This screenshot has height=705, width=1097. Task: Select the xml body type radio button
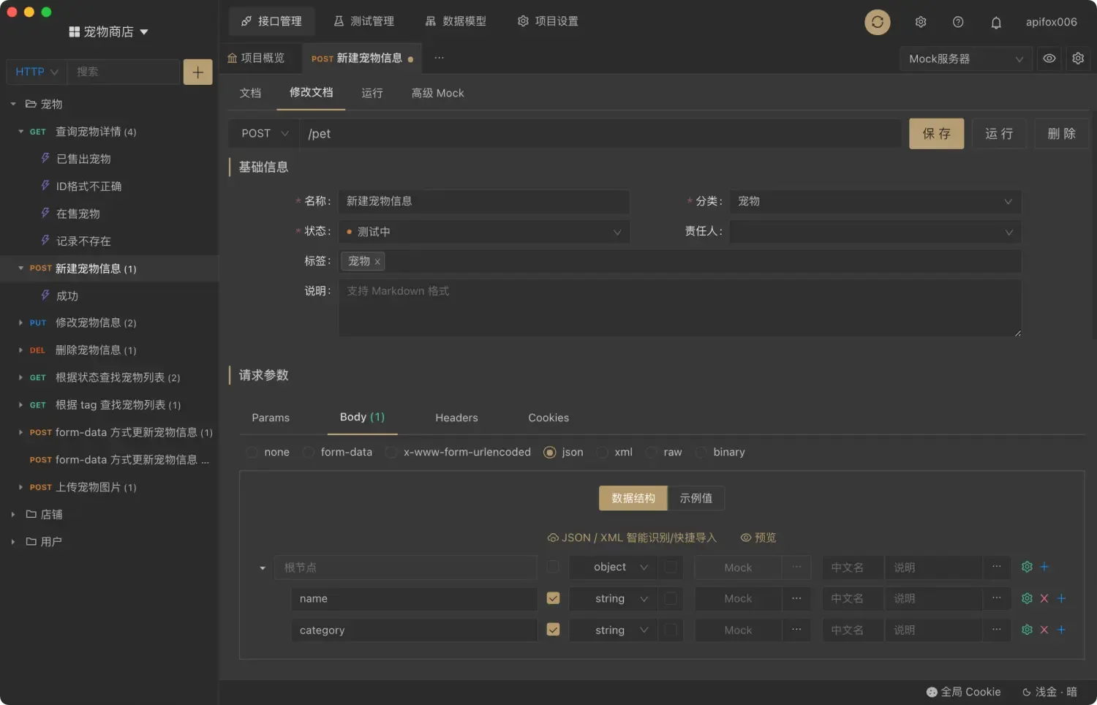pos(601,452)
